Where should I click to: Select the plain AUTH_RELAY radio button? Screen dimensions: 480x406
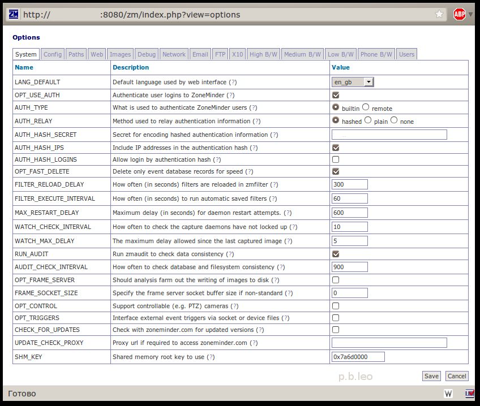(368, 120)
